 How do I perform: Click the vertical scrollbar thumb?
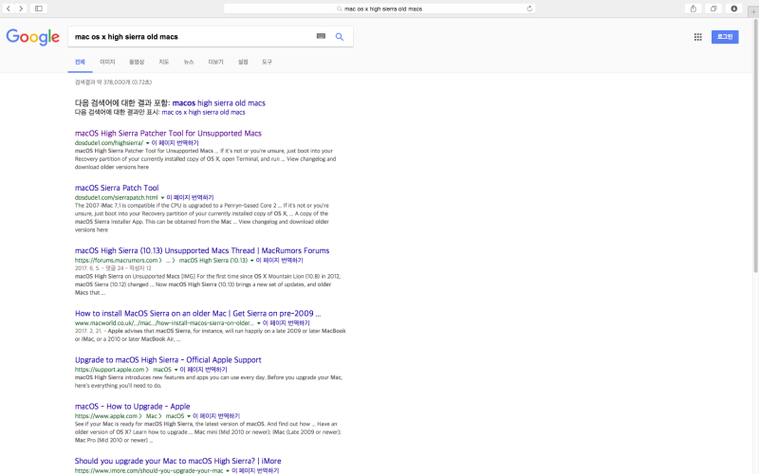pos(755,145)
